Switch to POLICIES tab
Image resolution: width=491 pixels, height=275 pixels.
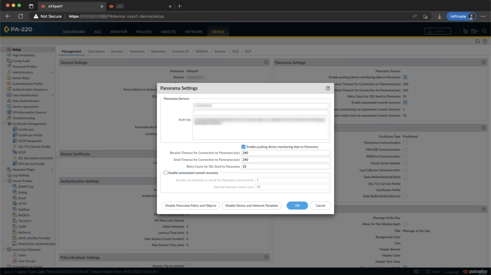144,32
